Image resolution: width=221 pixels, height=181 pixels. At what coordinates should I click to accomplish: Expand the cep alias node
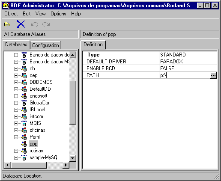click(x=16, y=75)
